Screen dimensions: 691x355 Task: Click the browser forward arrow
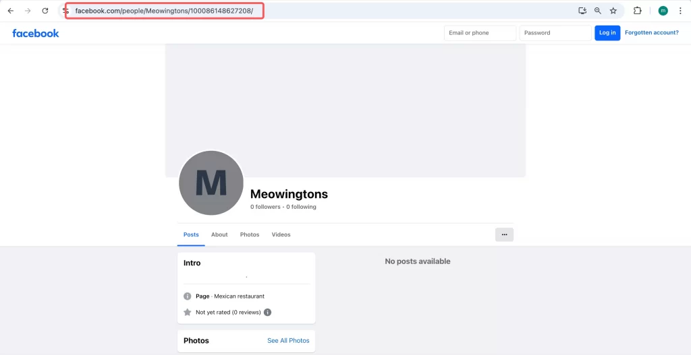(x=28, y=11)
